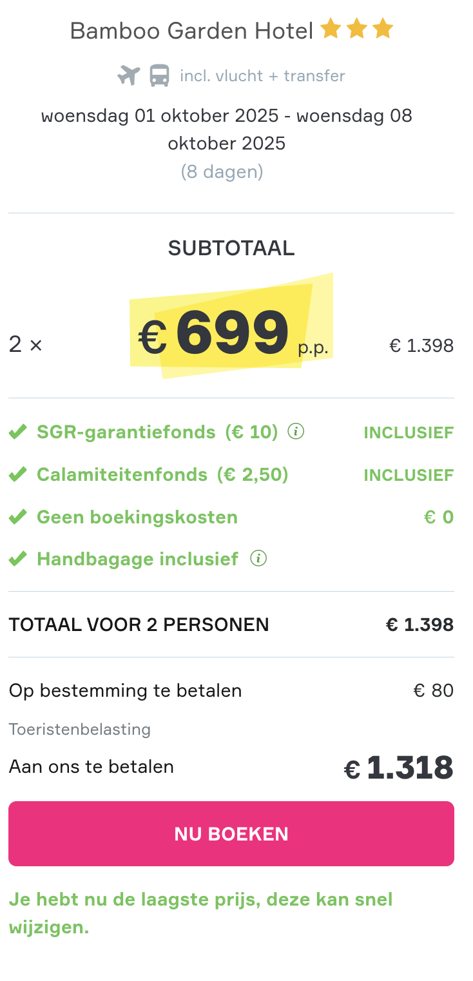Viewport: 473px width, 981px height.
Task: Click the travel dates text
Action: [227, 129]
